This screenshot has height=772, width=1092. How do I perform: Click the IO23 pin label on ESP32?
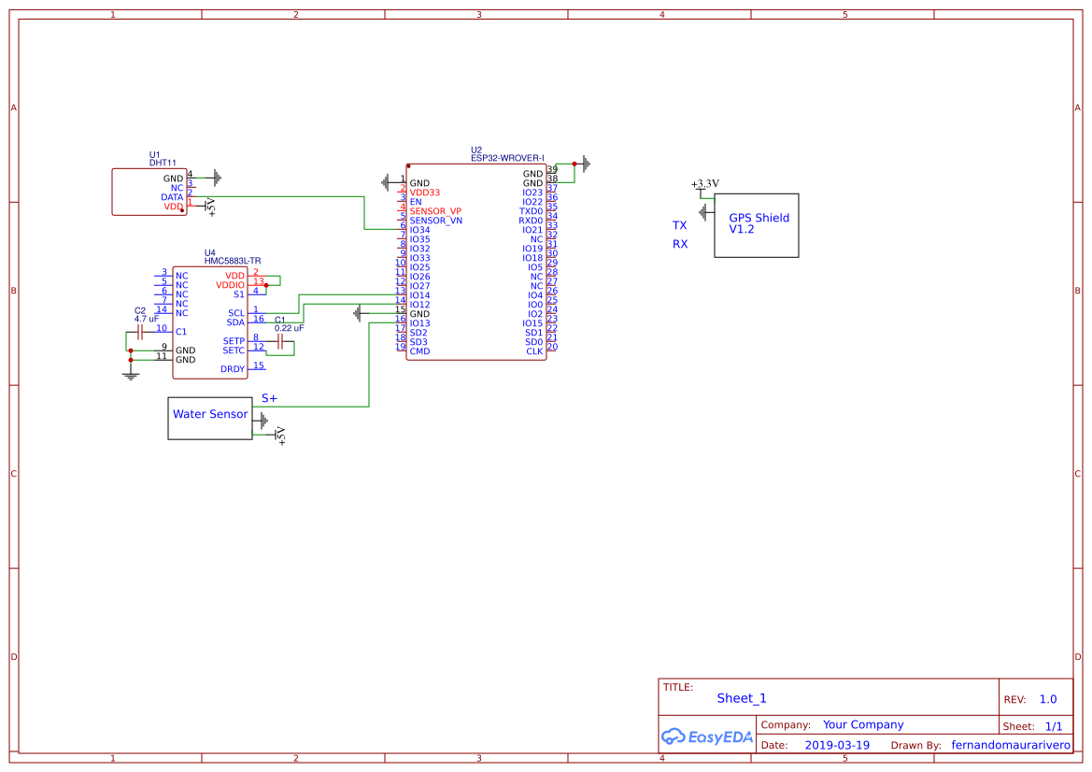click(x=532, y=193)
